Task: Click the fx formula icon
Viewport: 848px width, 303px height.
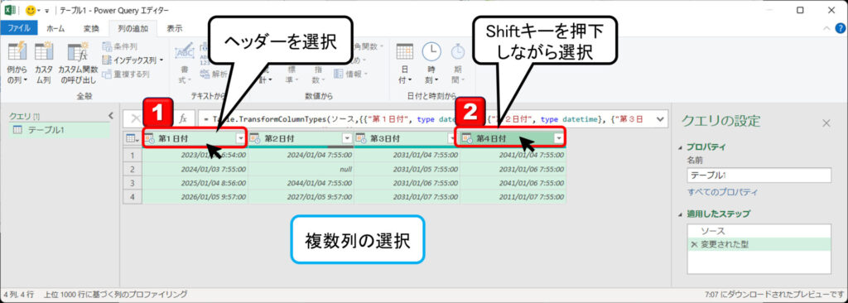Action: 183,118
